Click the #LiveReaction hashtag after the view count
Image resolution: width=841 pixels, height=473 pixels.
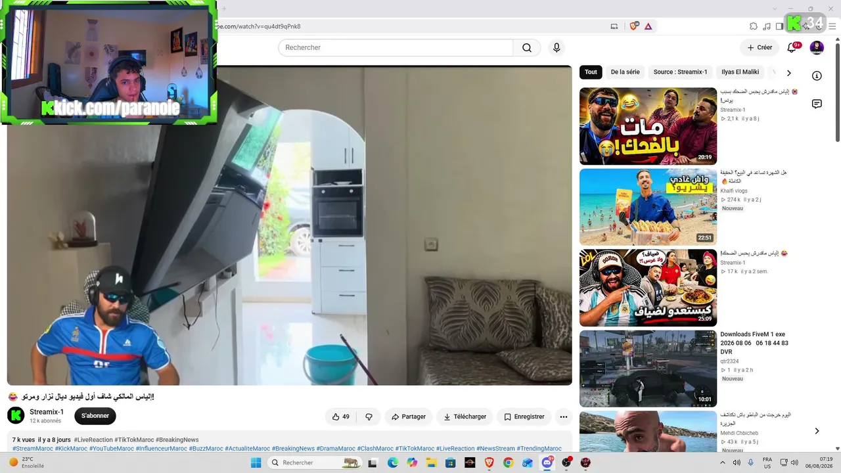[x=93, y=440]
